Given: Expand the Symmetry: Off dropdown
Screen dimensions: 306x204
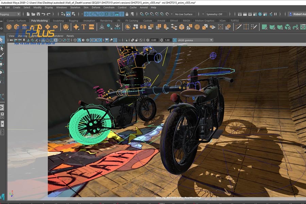Looking at the screenshot, I should (x=217, y=14).
